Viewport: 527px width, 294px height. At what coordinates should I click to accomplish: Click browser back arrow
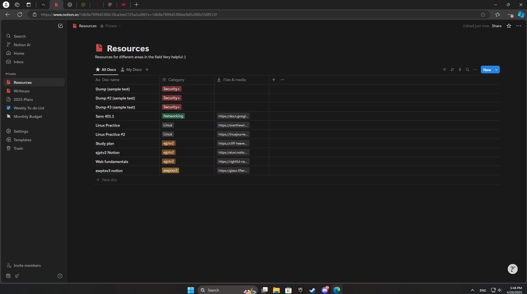[x=7, y=15]
